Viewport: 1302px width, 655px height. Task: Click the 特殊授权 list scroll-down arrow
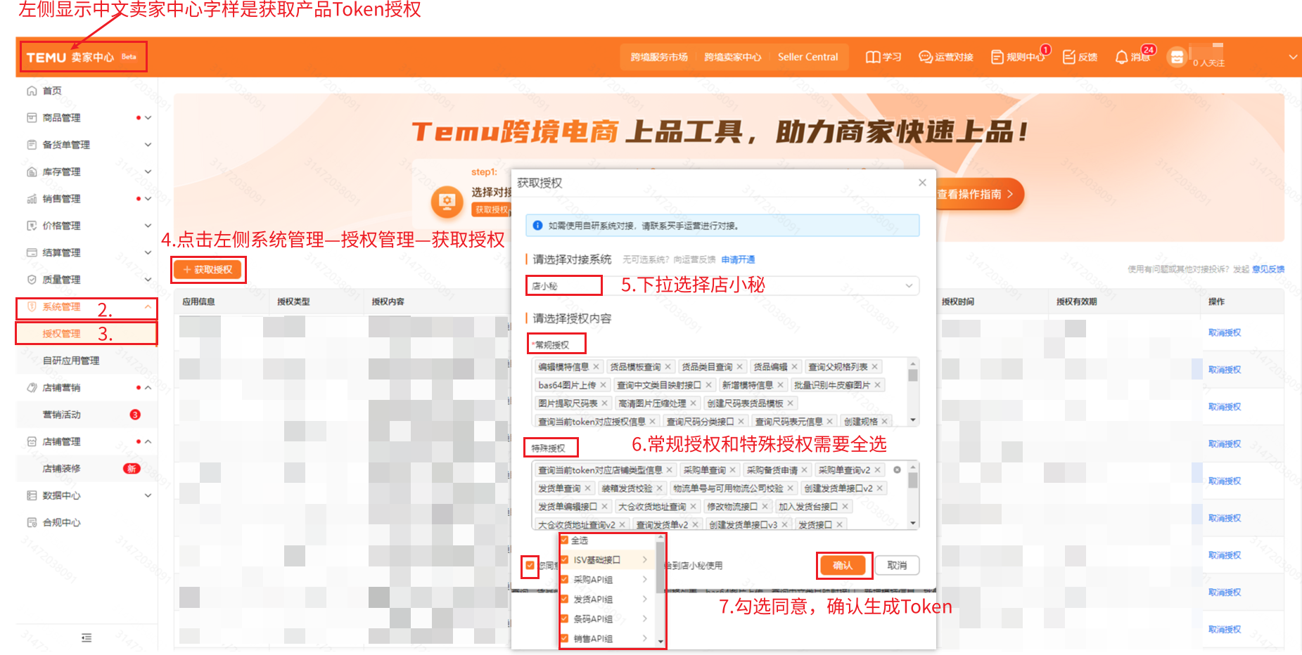click(x=913, y=524)
